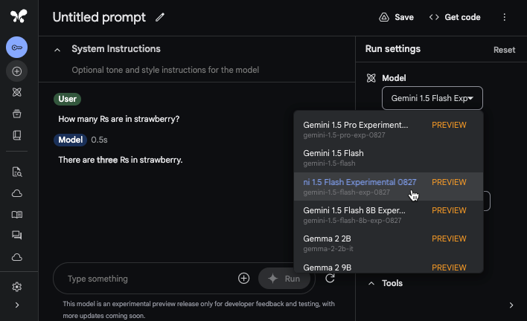Open the Model dropdown showing Gemini 1.5 Flash Exp
527x321 pixels.
tap(432, 98)
